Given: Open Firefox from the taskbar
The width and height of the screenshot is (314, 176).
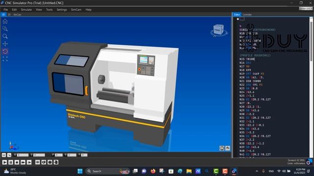Looking at the screenshot, I should [153, 171].
